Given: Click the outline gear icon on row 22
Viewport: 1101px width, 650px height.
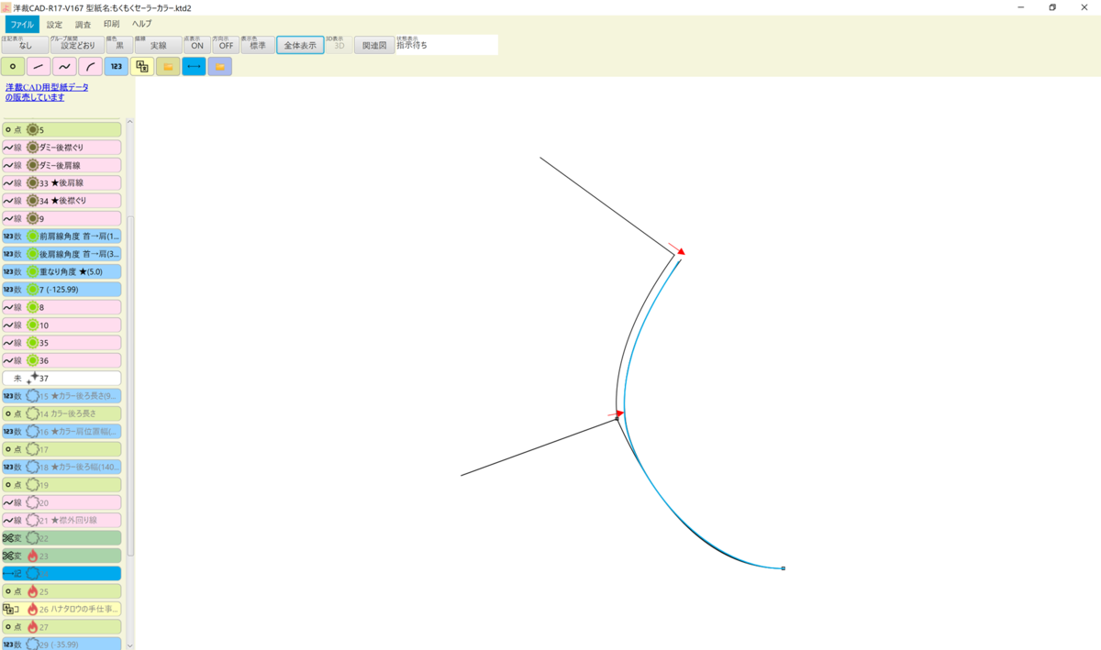Looking at the screenshot, I should coord(33,538).
